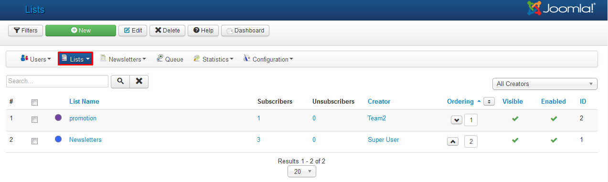Open the promotion list name link
This screenshot has height=182, width=608.
[83, 118]
